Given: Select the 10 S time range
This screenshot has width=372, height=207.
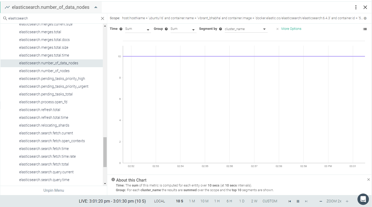Looking at the screenshot, I should (x=180, y=201).
